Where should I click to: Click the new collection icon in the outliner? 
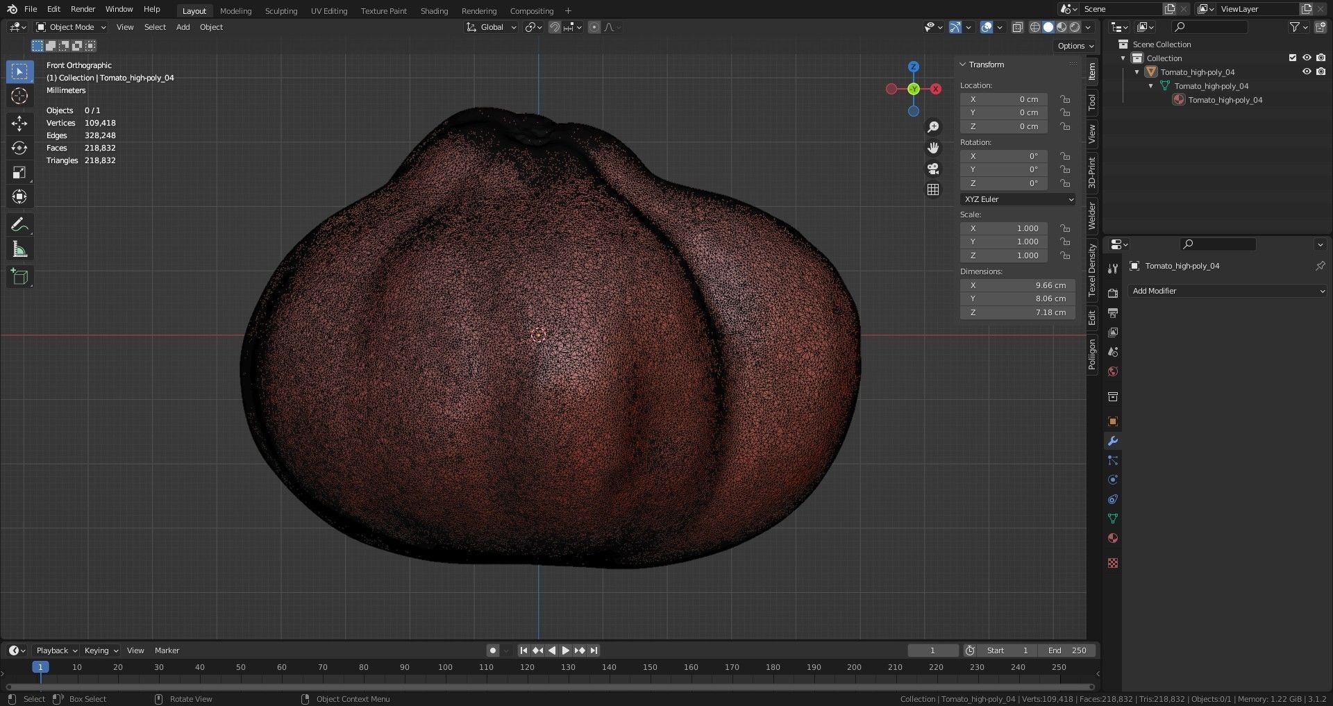click(x=1320, y=27)
